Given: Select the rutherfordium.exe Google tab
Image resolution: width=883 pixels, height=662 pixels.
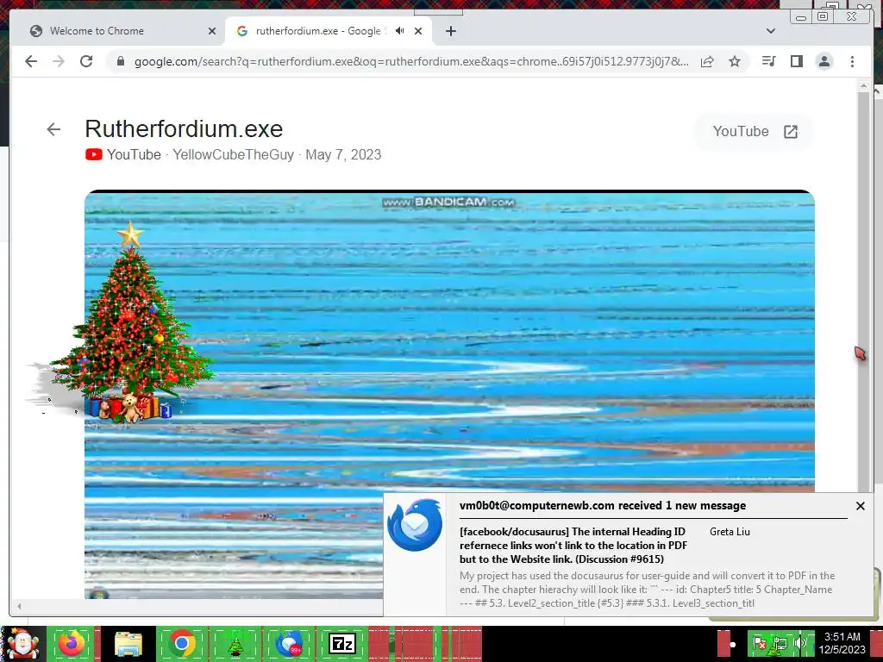Looking at the screenshot, I should [329, 31].
